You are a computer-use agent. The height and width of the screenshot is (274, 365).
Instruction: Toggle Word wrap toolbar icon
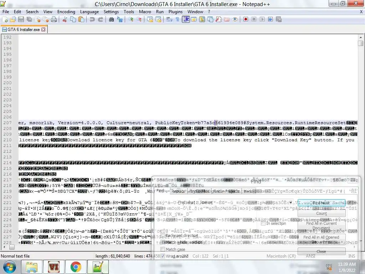coord(169,20)
